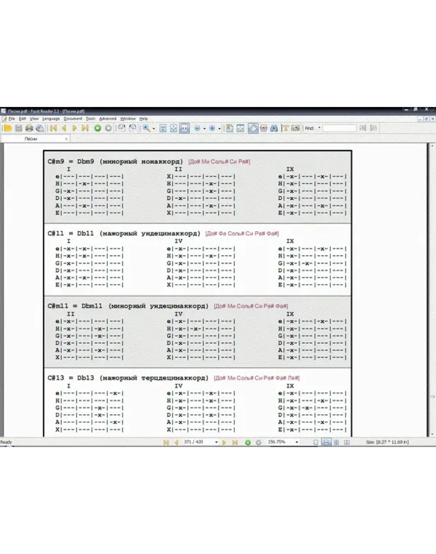
Task: Enable single page layout in status bar
Action: pyautogui.click(x=316, y=442)
